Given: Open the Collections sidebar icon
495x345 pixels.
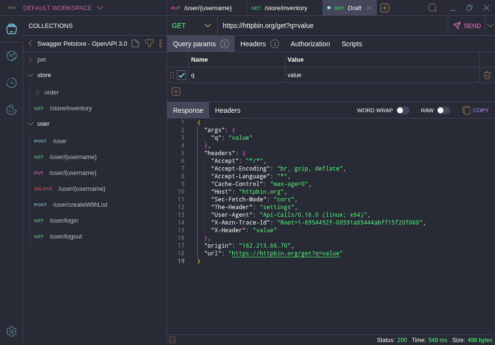Looking at the screenshot, I should point(12,29).
